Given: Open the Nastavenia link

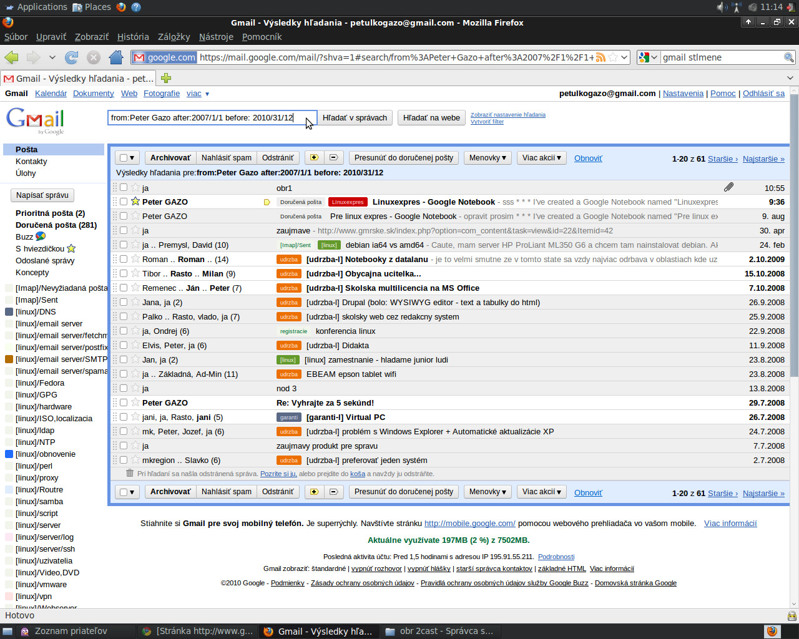Looking at the screenshot, I should 683,94.
